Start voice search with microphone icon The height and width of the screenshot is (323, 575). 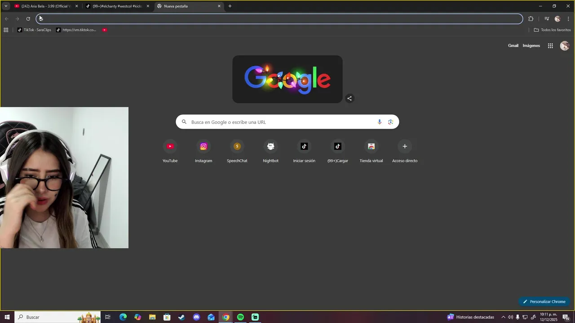point(380,122)
